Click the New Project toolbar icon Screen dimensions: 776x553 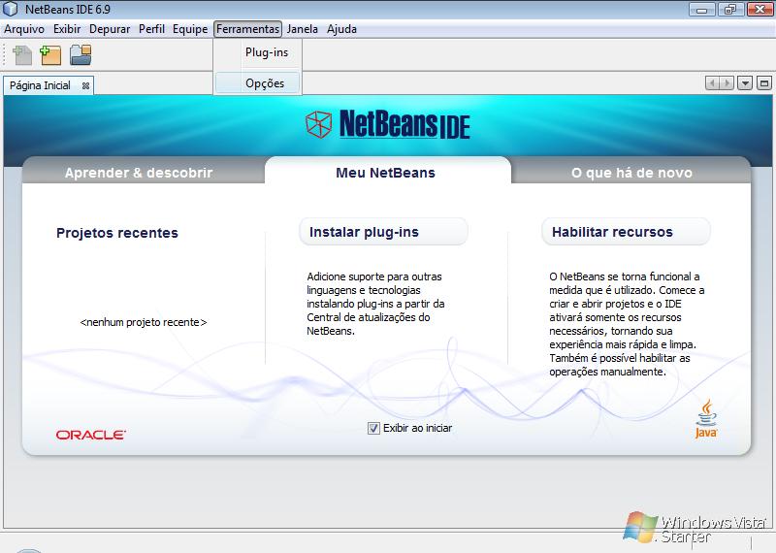(50, 55)
